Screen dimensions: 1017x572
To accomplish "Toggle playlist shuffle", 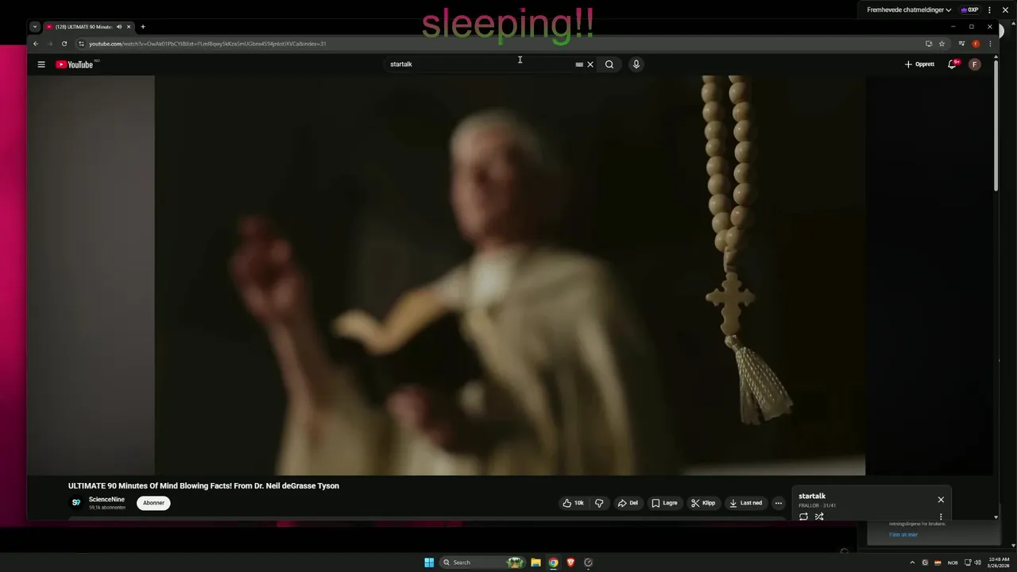I will [x=819, y=516].
